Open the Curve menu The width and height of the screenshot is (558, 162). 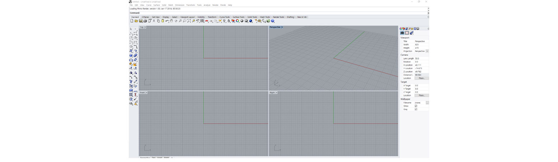click(x=149, y=5)
